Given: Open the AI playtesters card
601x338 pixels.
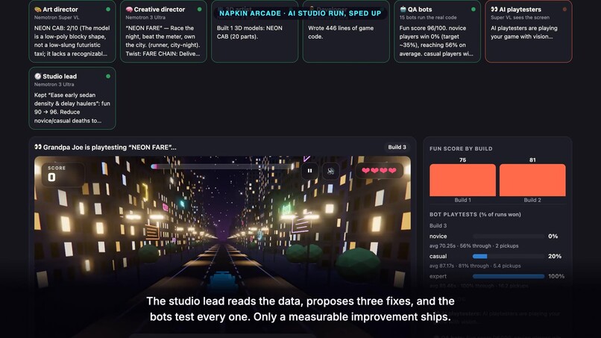Looking at the screenshot, I should (x=529, y=31).
